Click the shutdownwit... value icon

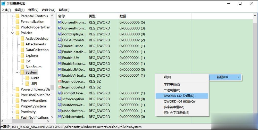click(60, 105)
